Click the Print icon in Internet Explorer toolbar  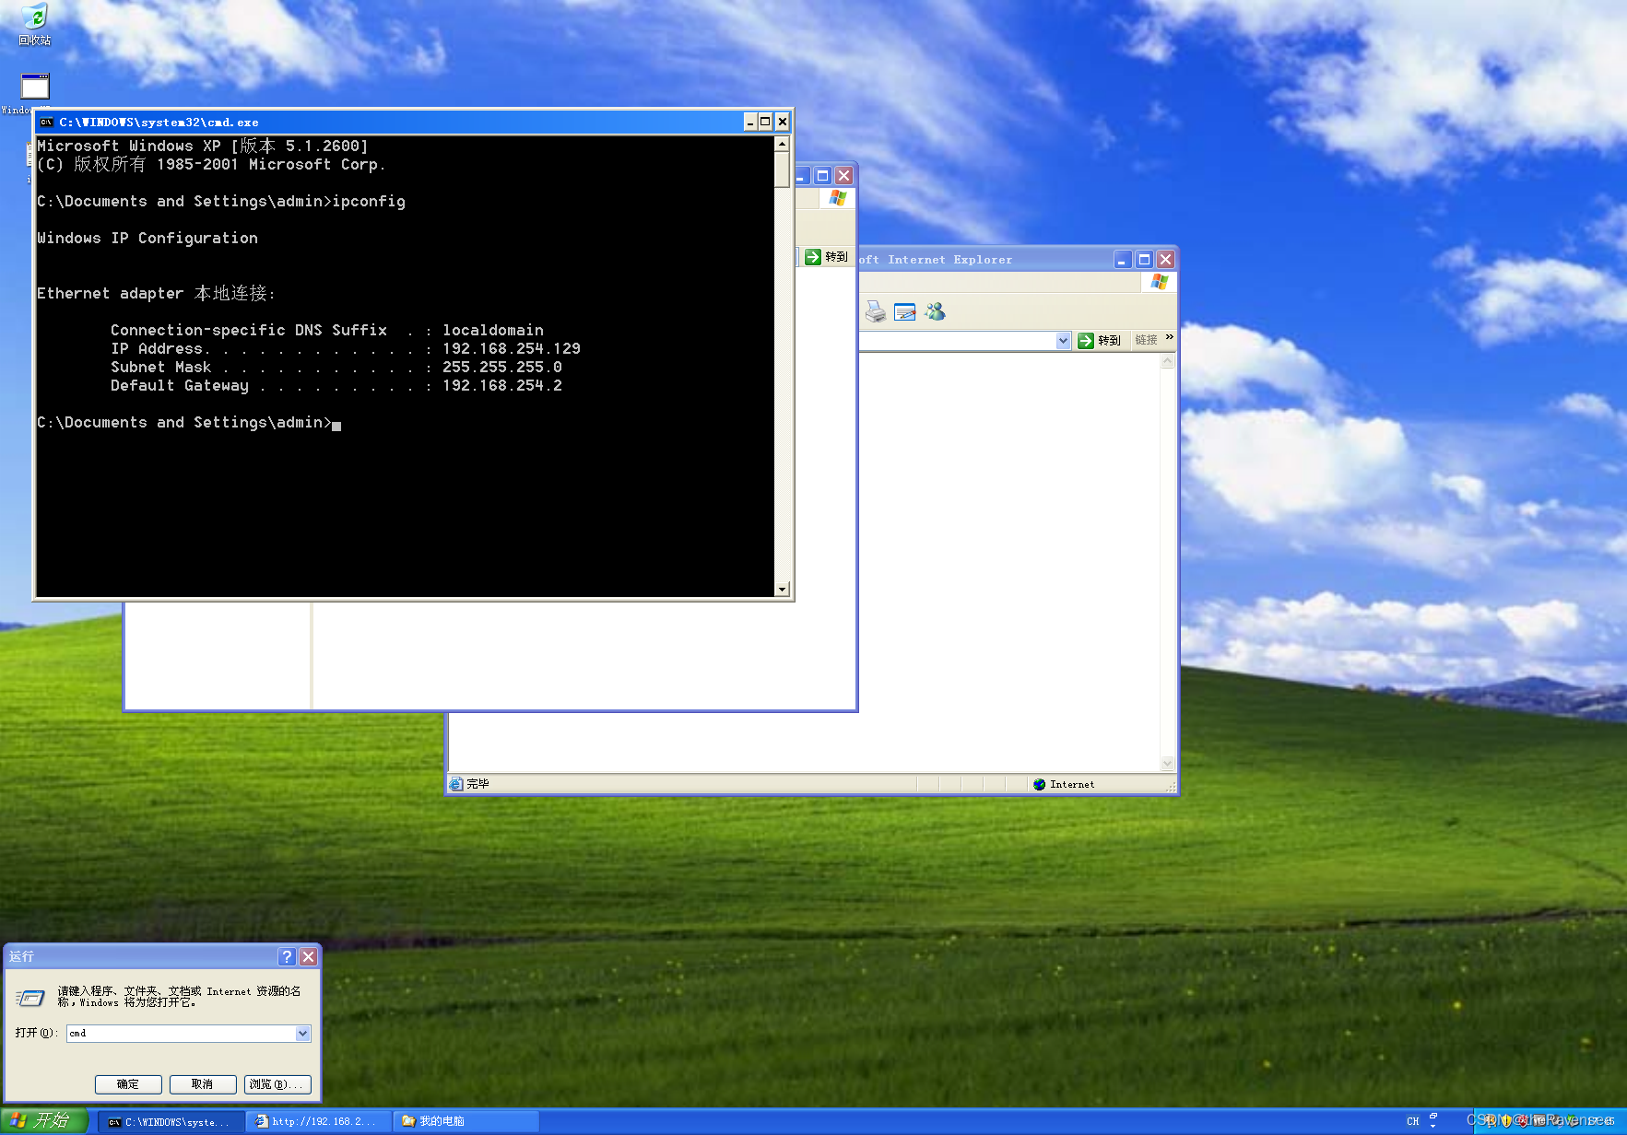875,312
